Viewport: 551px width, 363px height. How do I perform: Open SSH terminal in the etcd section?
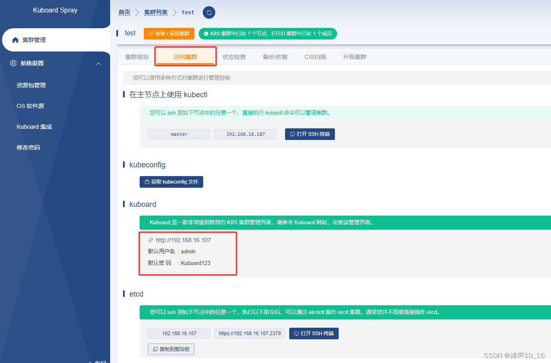(x=314, y=334)
